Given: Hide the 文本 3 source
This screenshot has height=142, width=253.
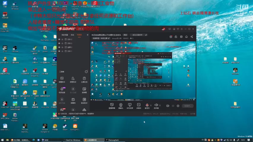Looking at the screenshot, I should pyautogui.click(x=59, y=43).
